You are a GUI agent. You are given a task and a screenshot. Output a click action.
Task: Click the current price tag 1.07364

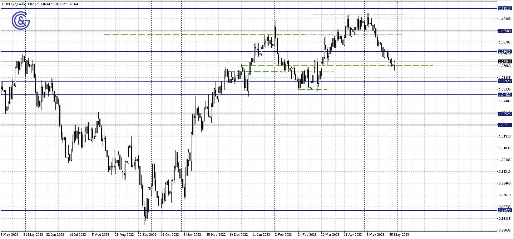(x=505, y=61)
